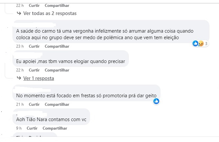Click the like icon on the promotoria comment
This screenshot has width=219, height=142.
click(x=156, y=101)
